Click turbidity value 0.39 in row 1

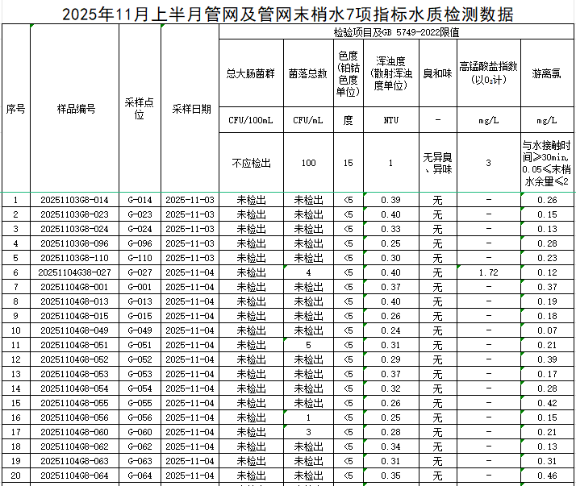(390, 200)
